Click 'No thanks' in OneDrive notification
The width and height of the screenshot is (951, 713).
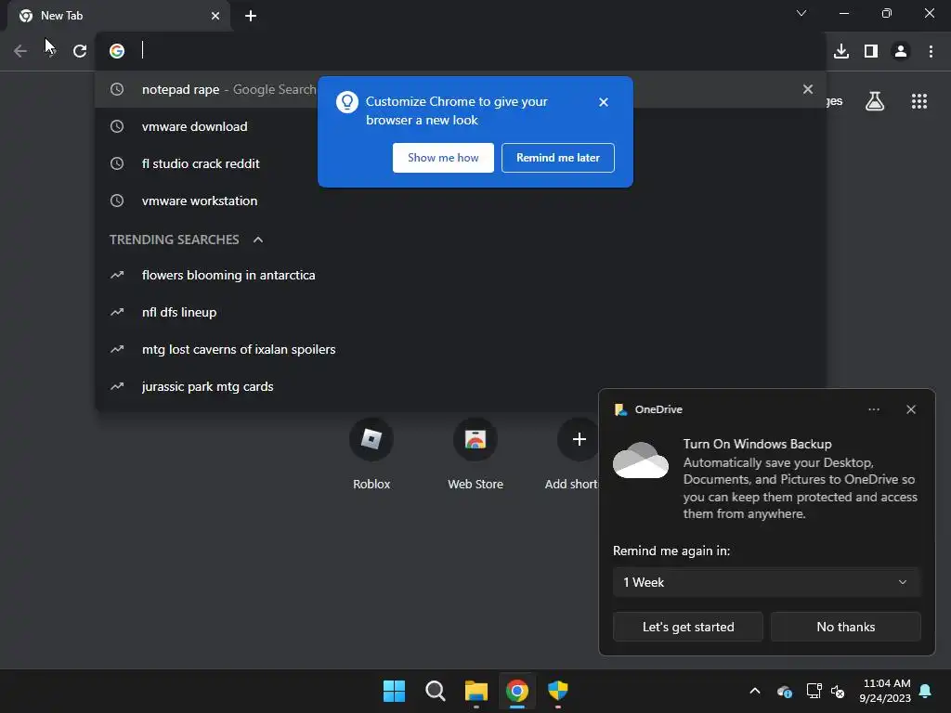pyautogui.click(x=846, y=627)
